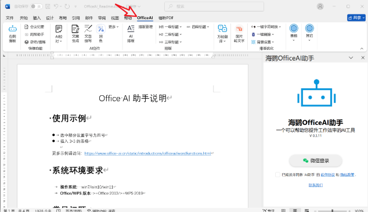Image resolution: width=368 pixels, height=212 pixels.
Task: Open the 文件 menu tab
Action: (x=10, y=18)
